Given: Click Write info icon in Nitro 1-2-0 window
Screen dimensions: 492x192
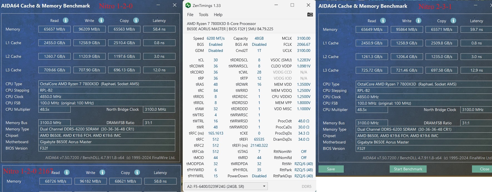Looking at the screenshot, I should click(x=101, y=20).
